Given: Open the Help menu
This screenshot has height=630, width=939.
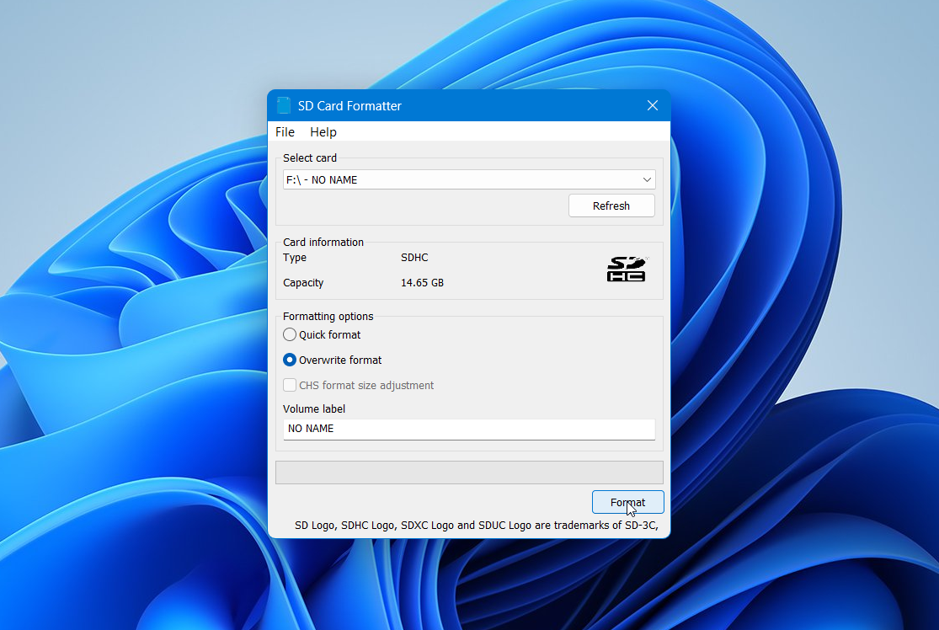Looking at the screenshot, I should 323,131.
